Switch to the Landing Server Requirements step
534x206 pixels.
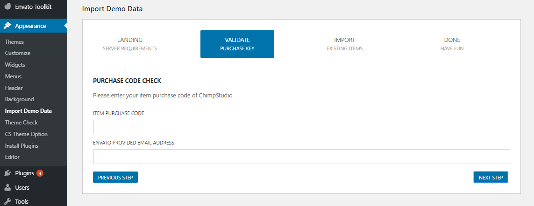click(x=130, y=44)
